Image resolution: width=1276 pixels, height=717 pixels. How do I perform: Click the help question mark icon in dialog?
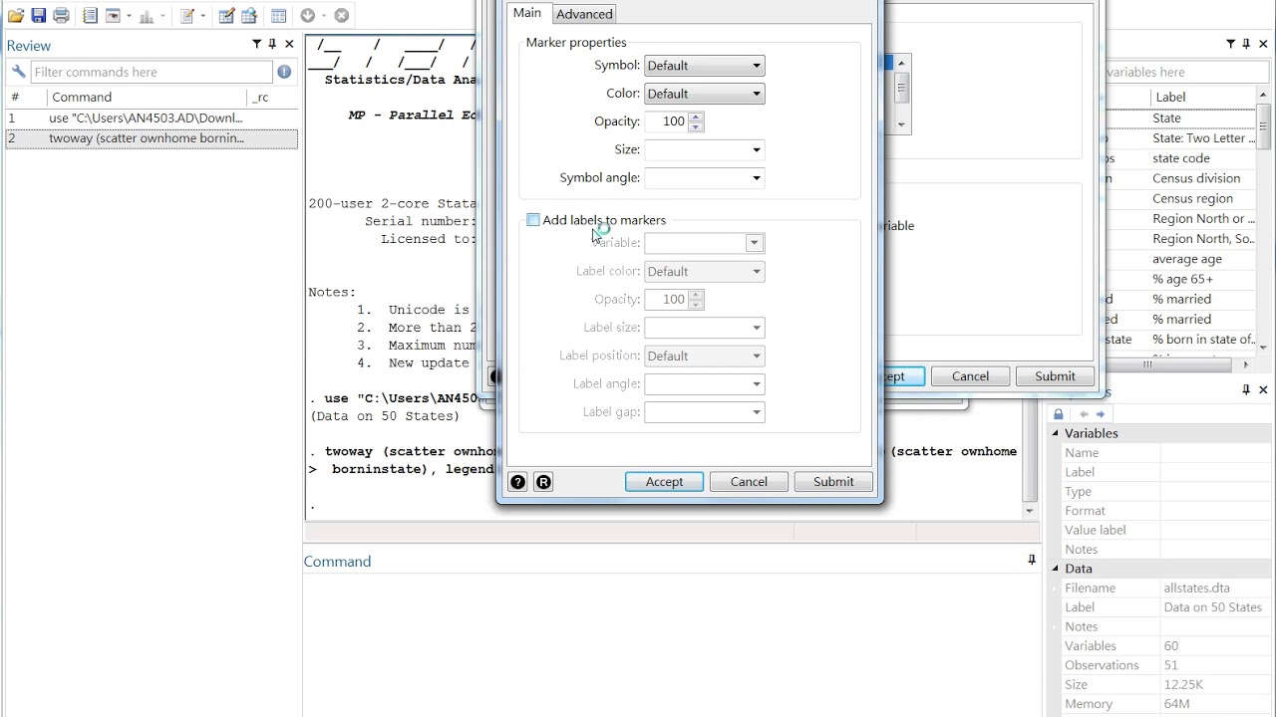tap(517, 482)
